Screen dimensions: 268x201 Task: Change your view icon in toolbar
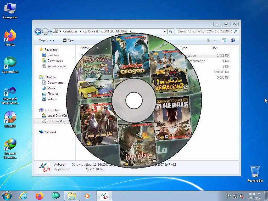(x=209, y=40)
